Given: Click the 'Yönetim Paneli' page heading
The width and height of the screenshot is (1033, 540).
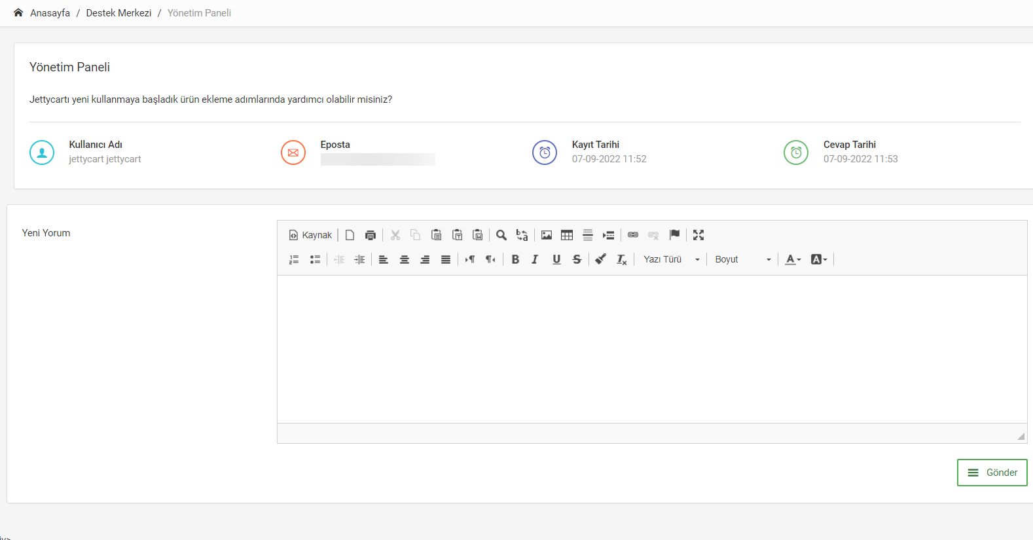Looking at the screenshot, I should click(x=69, y=67).
